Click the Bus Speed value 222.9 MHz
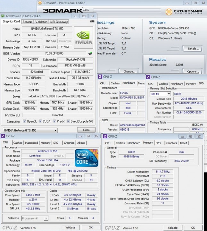Screen dimensions: 207x231 click(x=33, y=204)
